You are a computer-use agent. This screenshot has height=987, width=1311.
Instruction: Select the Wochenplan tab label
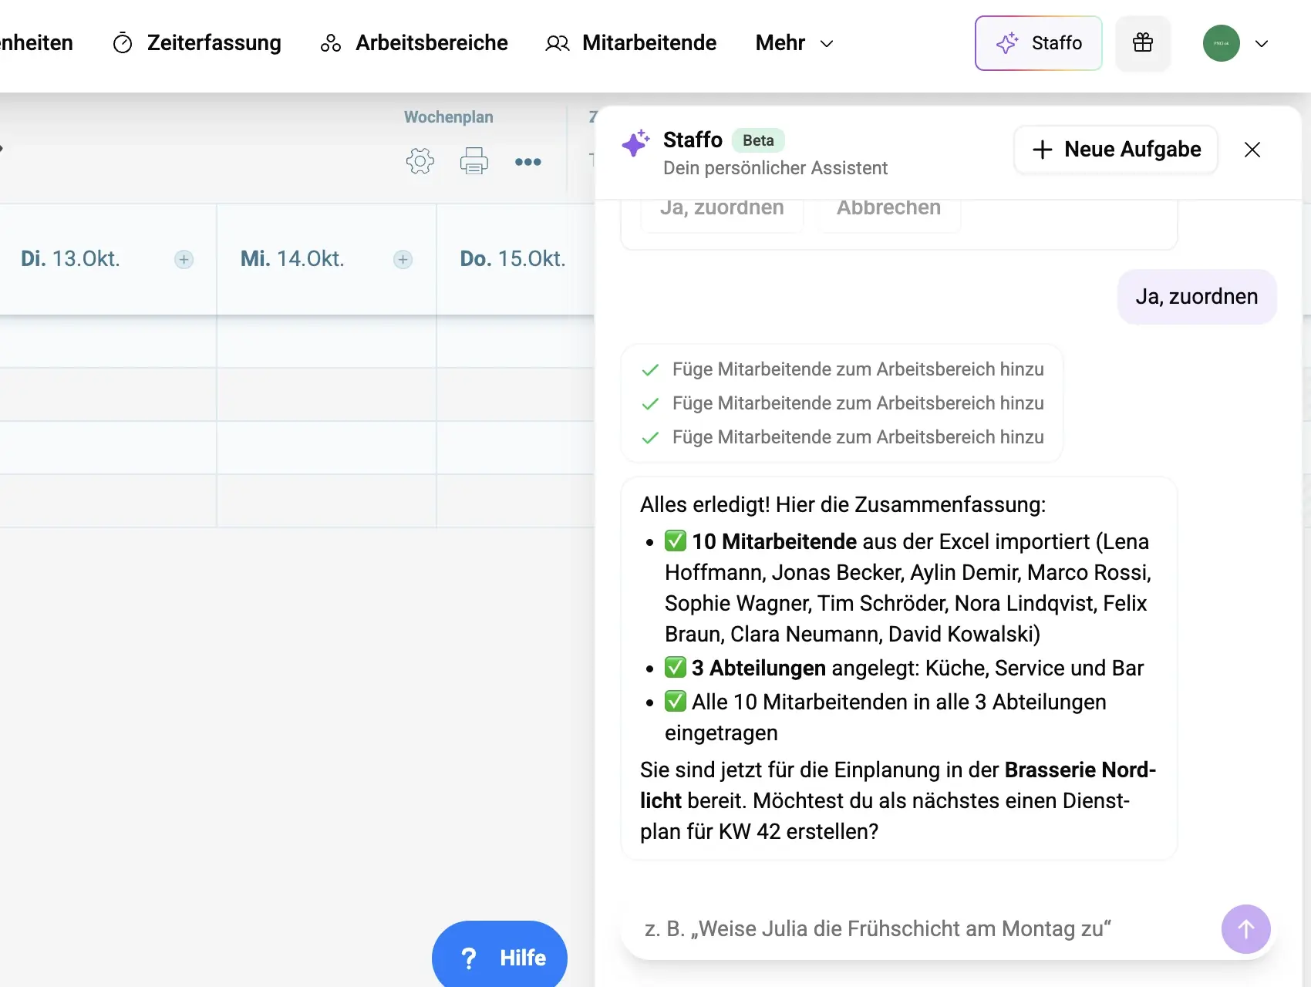[449, 117]
